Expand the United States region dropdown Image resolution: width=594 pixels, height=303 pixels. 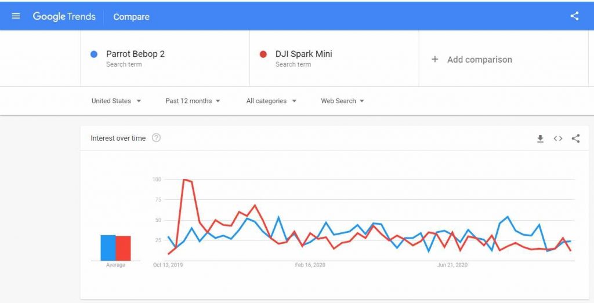pyautogui.click(x=116, y=101)
